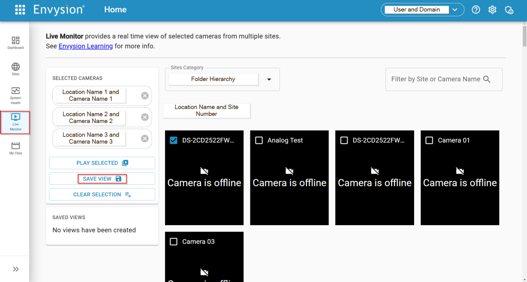The image size is (527, 282).
Task: Open the User and Domain dropdown
Action: [455, 9]
